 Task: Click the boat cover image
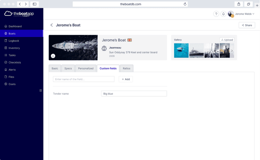(x=73, y=48)
